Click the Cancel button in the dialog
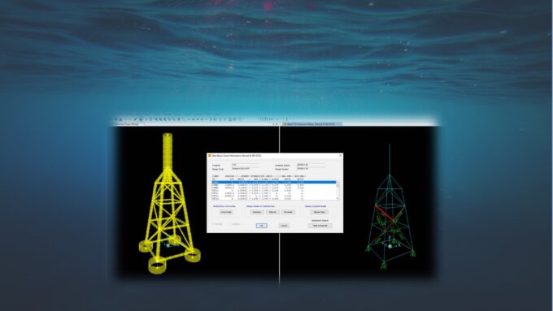Viewport: 553px width, 311px height. point(284,226)
